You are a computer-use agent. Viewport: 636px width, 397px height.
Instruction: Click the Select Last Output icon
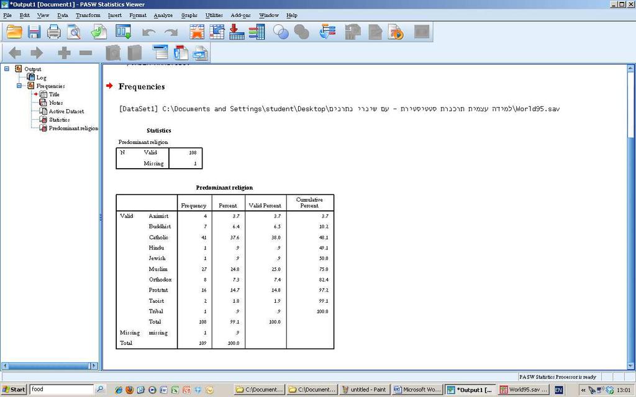tap(327, 32)
